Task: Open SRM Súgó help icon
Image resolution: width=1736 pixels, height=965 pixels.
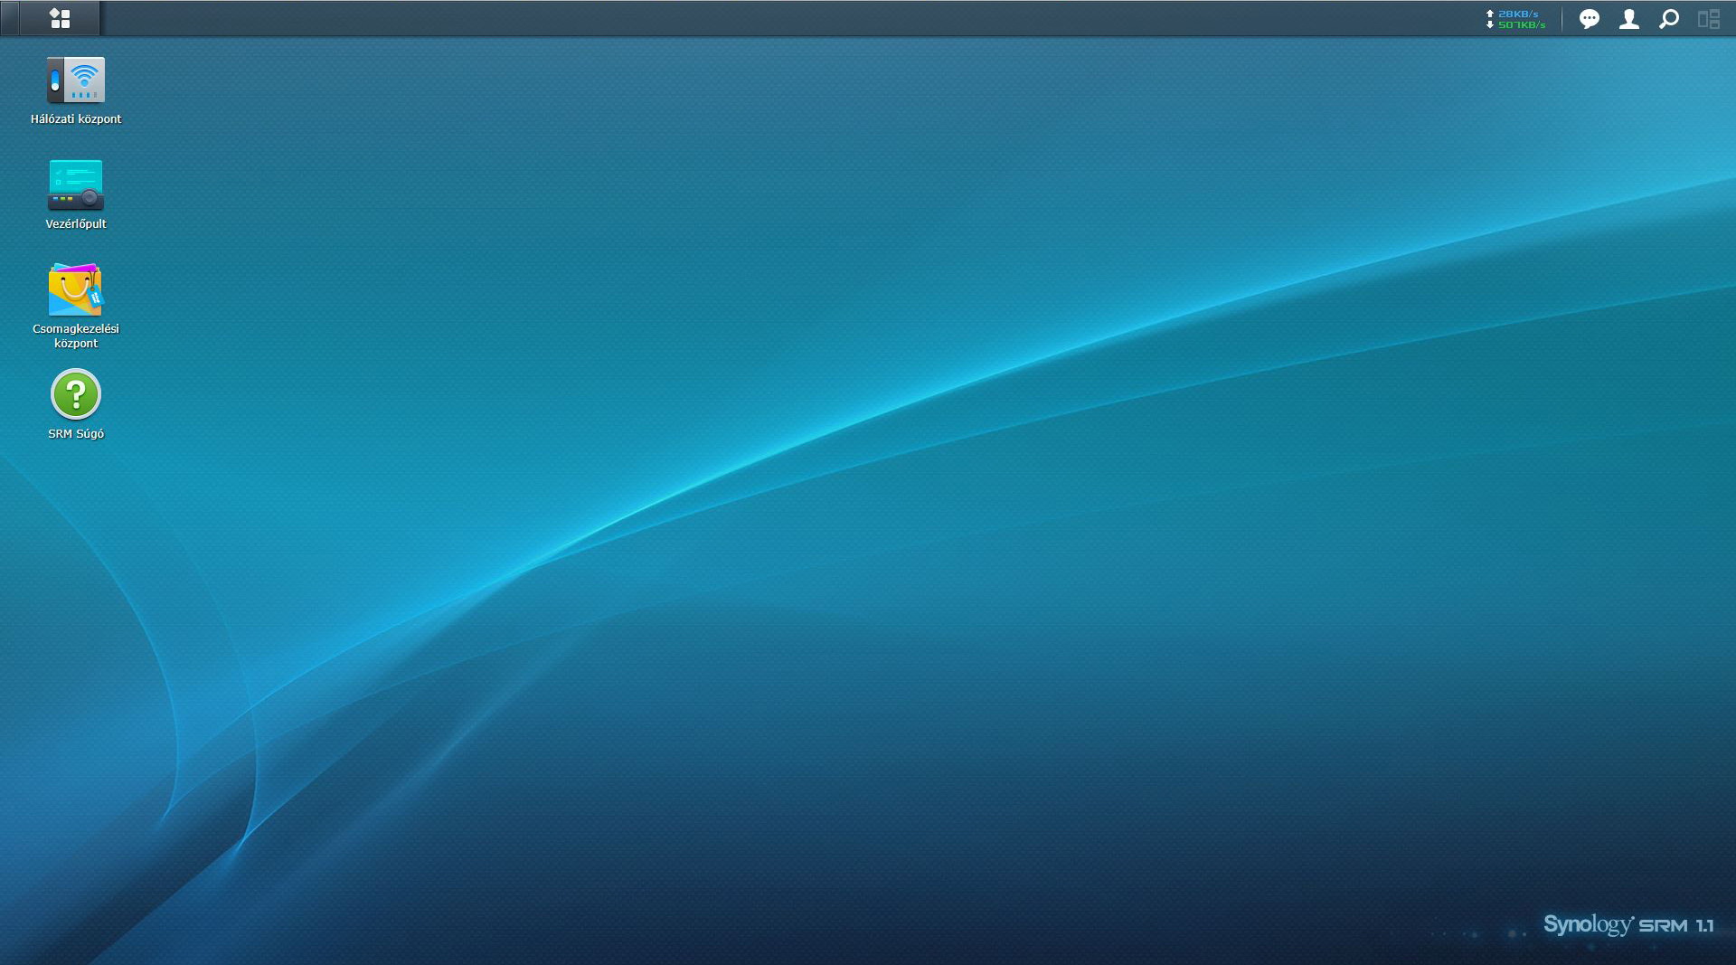Action: click(76, 394)
